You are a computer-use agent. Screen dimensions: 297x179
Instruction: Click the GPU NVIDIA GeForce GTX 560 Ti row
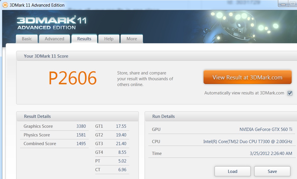tap(222, 129)
